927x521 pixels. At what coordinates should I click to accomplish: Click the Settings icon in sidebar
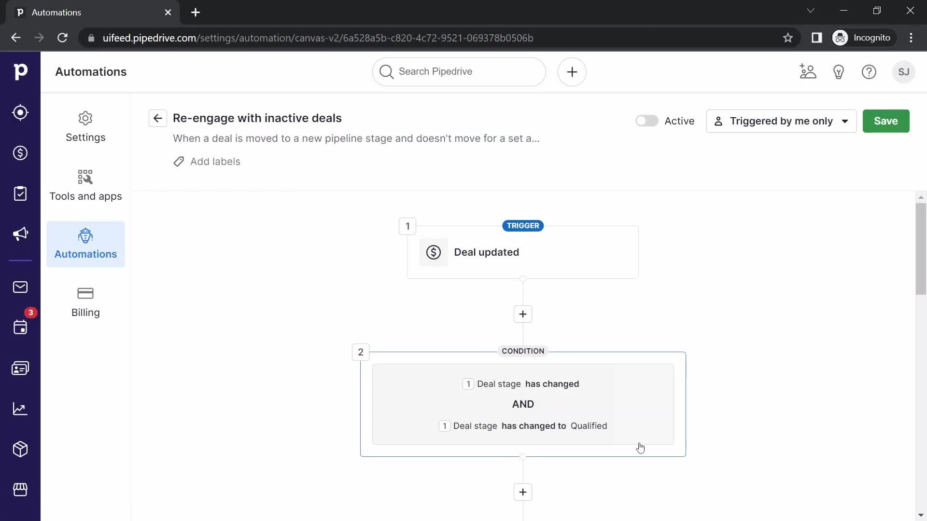85,118
